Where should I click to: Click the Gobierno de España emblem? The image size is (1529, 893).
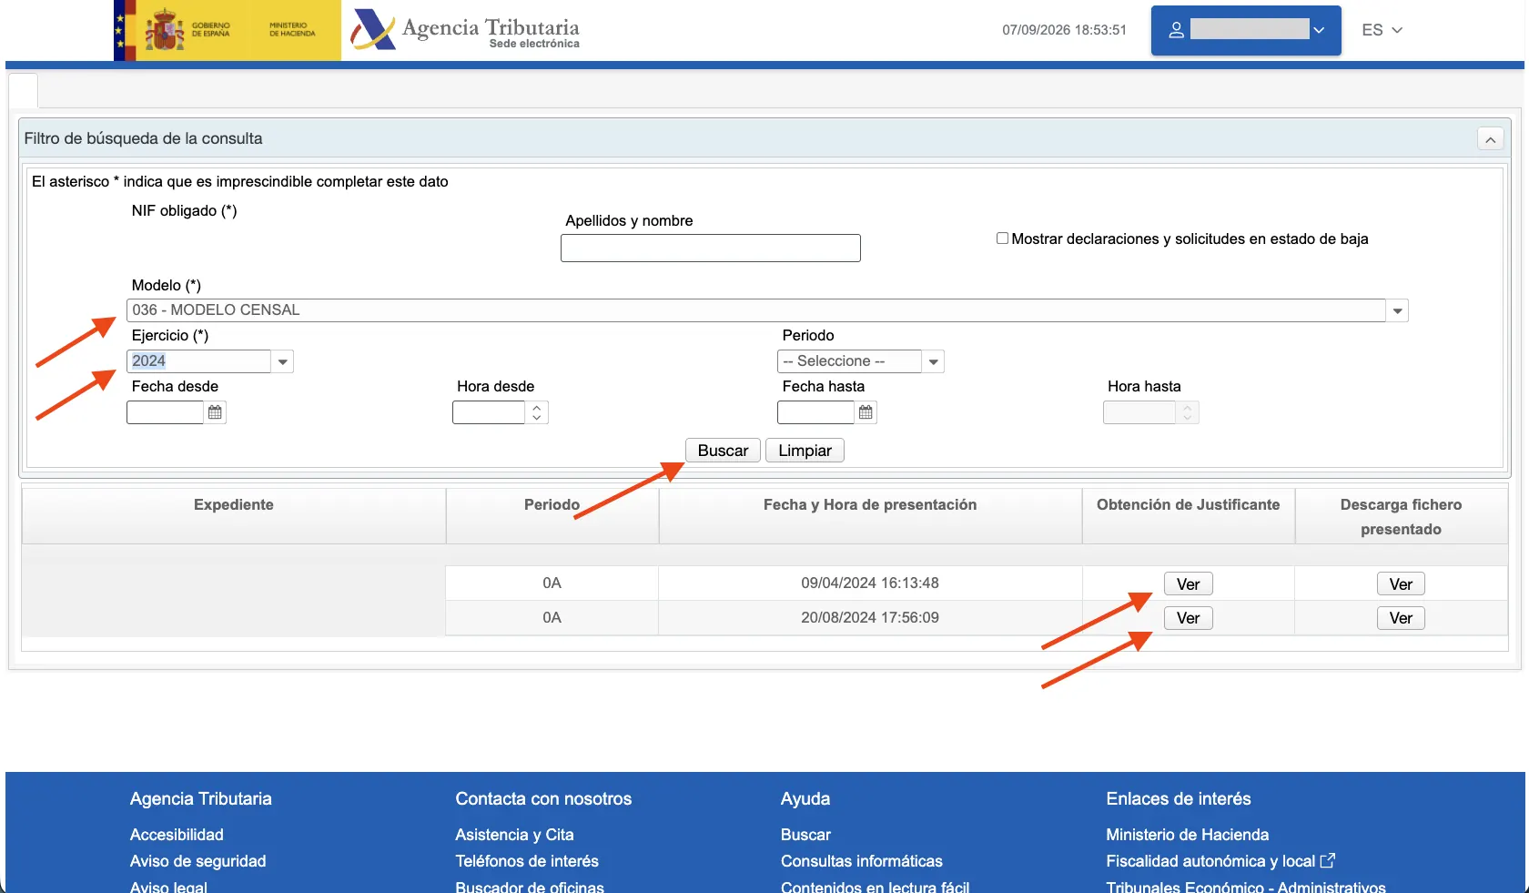(x=165, y=30)
